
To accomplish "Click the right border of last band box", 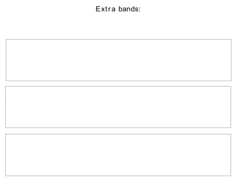I will [x=231, y=155].
